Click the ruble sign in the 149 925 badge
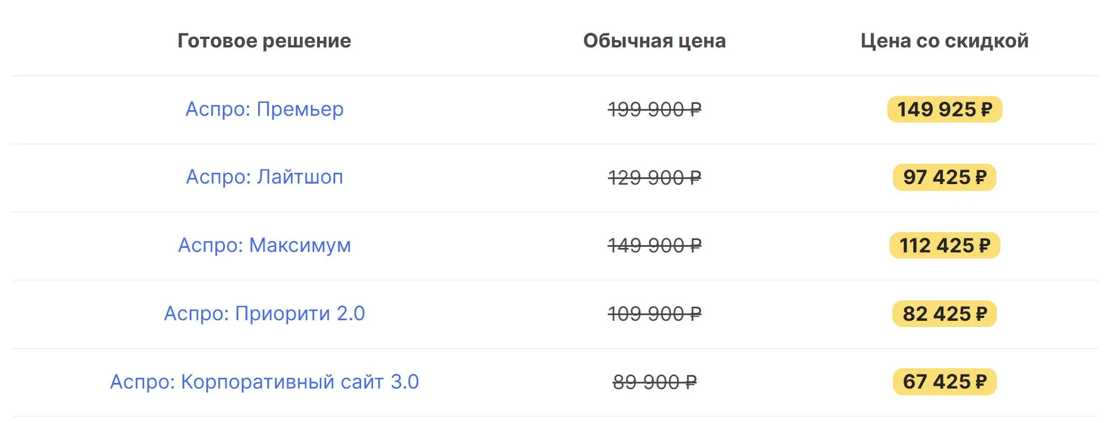This screenshot has height=423, width=1106. click(986, 110)
